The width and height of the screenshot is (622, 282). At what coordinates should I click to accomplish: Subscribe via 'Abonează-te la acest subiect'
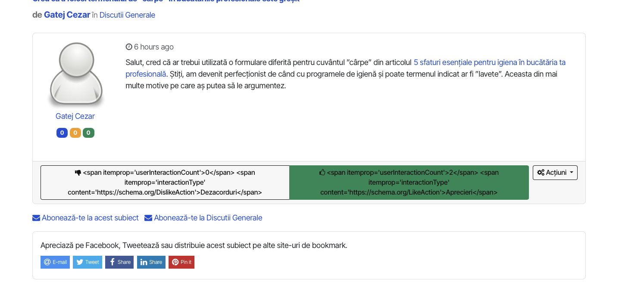(85, 218)
